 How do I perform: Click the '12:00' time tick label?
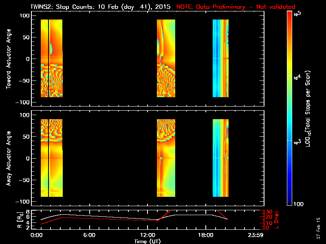148,235
